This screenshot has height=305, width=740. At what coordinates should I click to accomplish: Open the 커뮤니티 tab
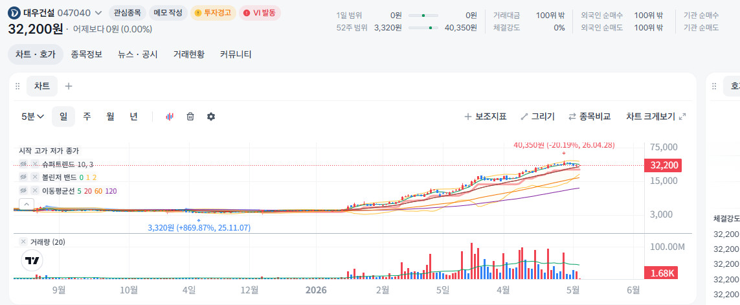[236, 54]
